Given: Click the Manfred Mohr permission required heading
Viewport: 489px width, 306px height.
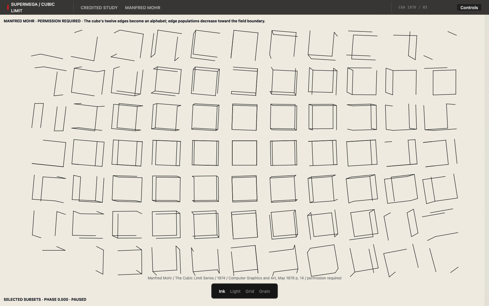Looking at the screenshot, I should coord(134,21).
